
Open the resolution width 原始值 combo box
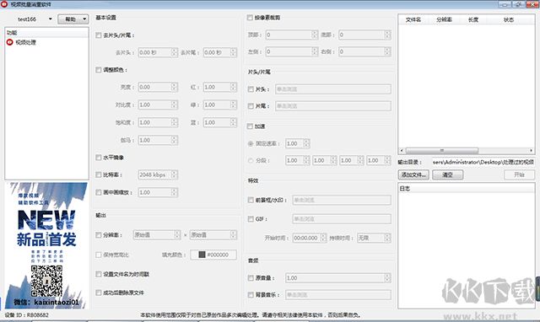point(157,235)
